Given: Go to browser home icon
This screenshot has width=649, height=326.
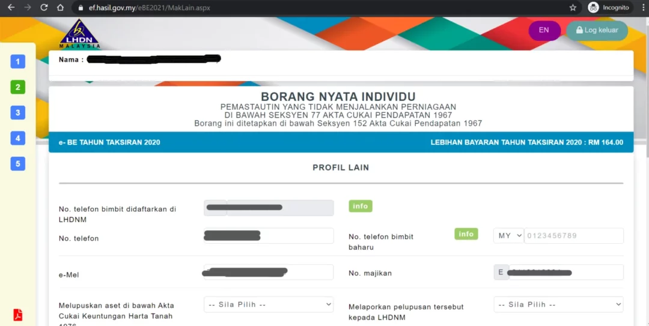Looking at the screenshot, I should (60, 8).
